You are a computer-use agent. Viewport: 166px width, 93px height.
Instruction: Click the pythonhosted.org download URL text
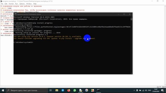coord(79,27)
